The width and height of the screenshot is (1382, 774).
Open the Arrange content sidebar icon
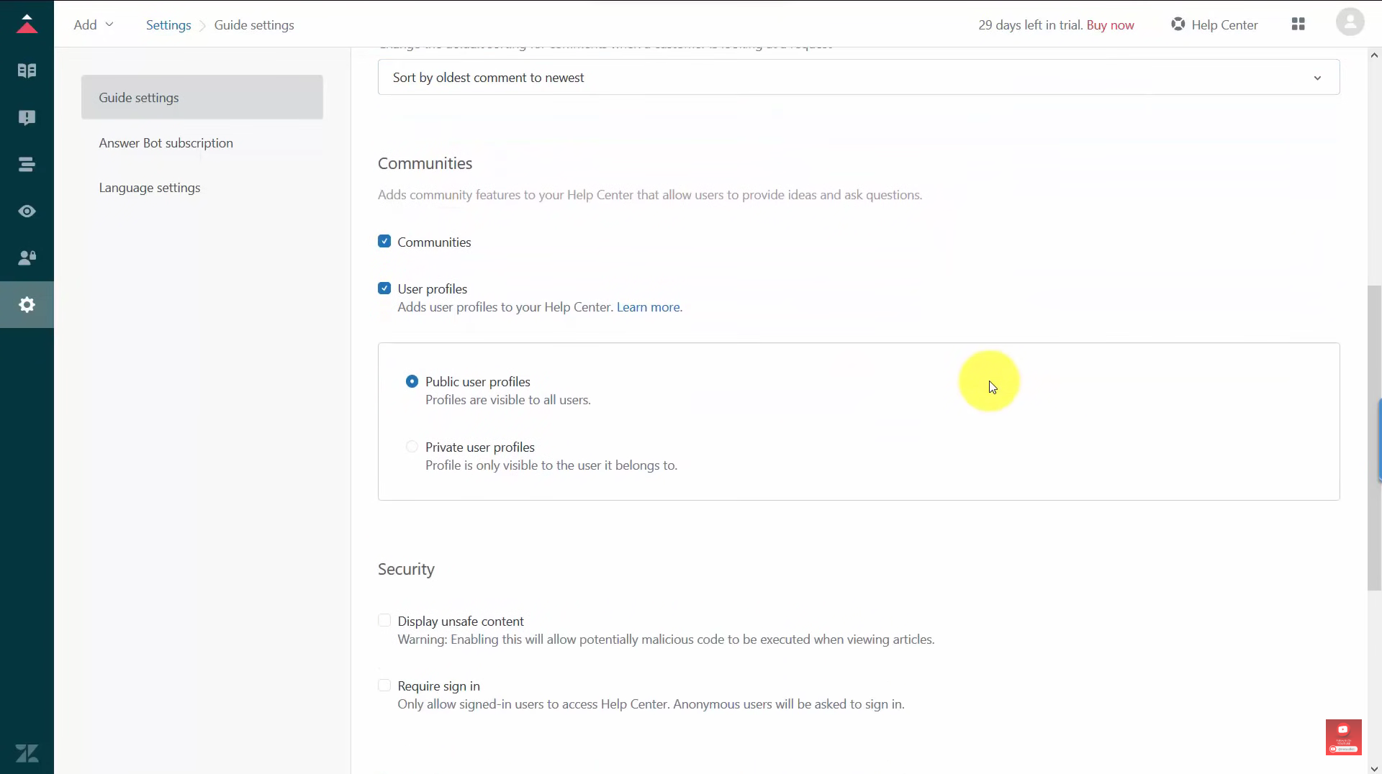tap(27, 164)
